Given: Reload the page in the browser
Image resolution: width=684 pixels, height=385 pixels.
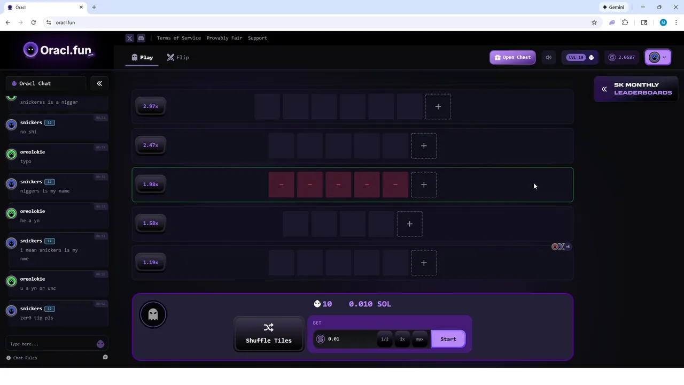Looking at the screenshot, I should 33,22.
